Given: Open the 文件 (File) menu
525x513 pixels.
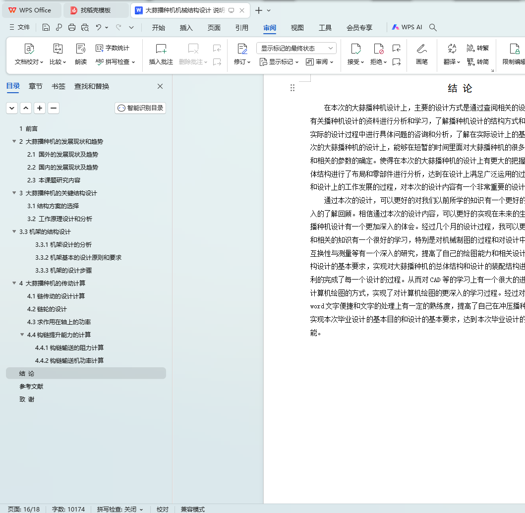Looking at the screenshot, I should click(x=20, y=27).
